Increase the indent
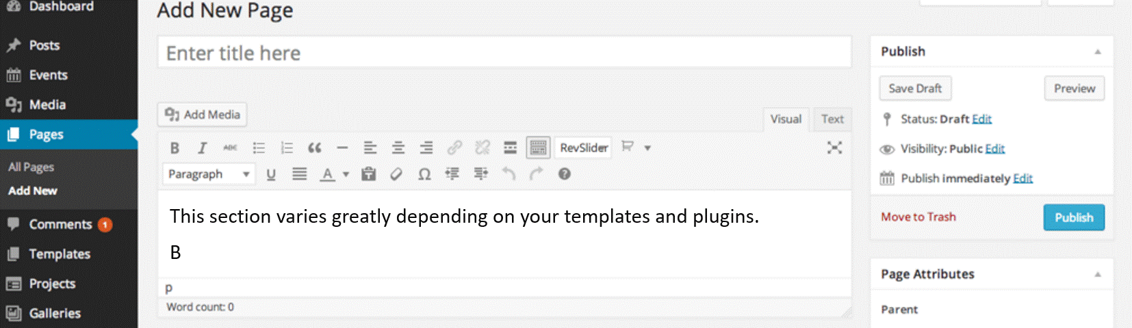Screen dimensions: 1132x328 pos(480,174)
